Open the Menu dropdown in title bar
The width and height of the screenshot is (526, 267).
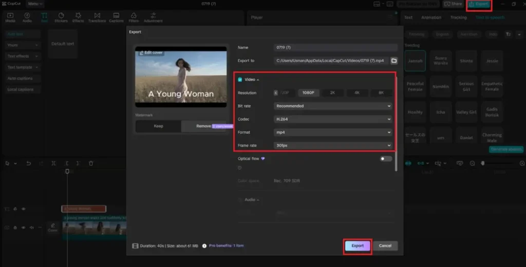coord(34,4)
